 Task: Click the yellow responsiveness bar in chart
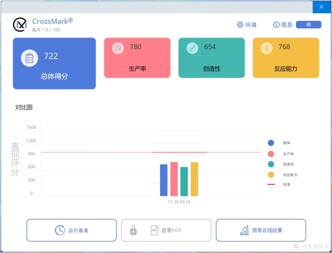point(194,179)
